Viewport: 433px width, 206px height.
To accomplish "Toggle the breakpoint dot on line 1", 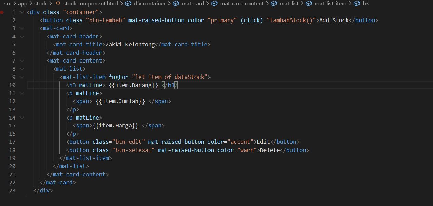I will [x=2, y=12].
